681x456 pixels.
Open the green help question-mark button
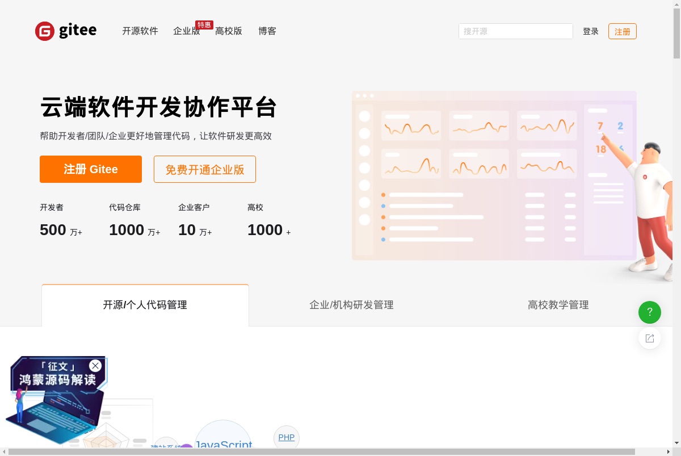pyautogui.click(x=650, y=312)
